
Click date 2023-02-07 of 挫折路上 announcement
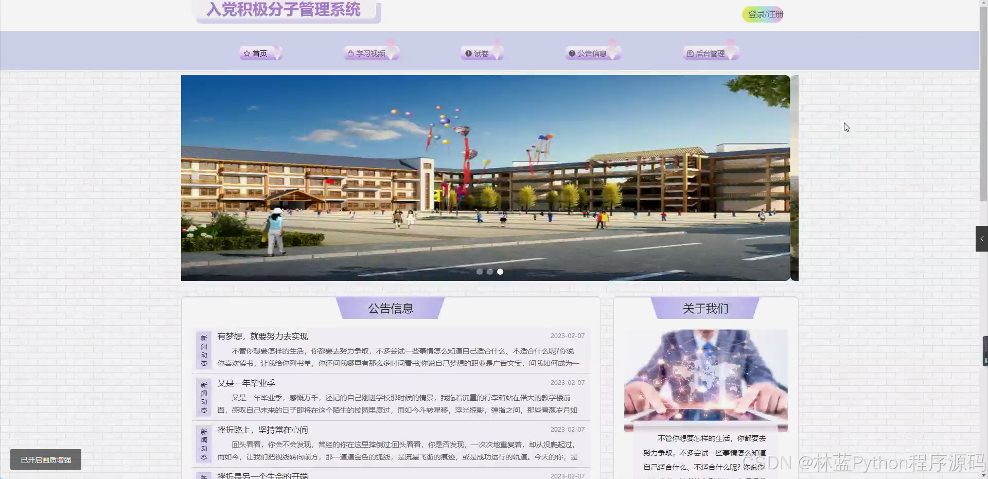(x=568, y=429)
